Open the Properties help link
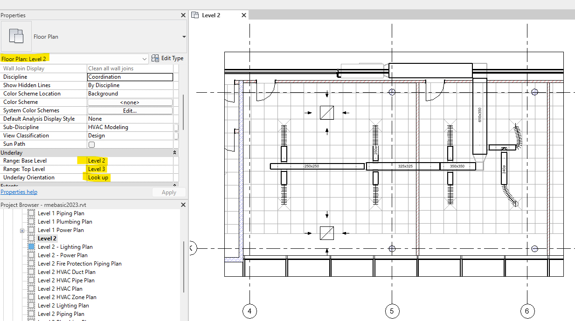 pyautogui.click(x=19, y=191)
